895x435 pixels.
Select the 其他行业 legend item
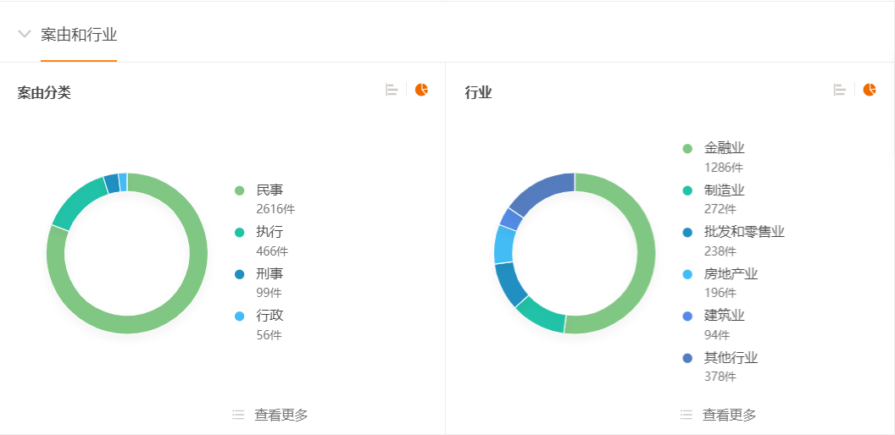[731, 357]
